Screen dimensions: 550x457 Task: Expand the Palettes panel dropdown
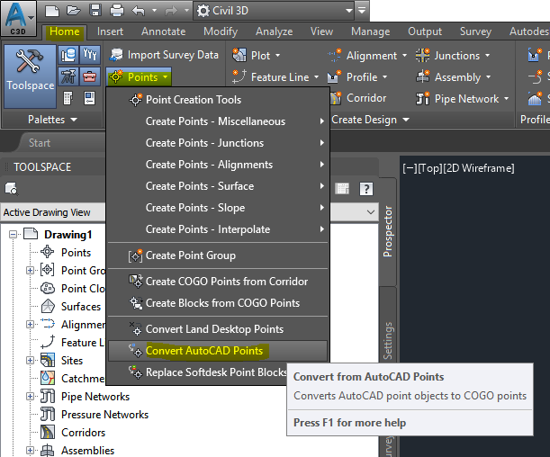pos(52,120)
